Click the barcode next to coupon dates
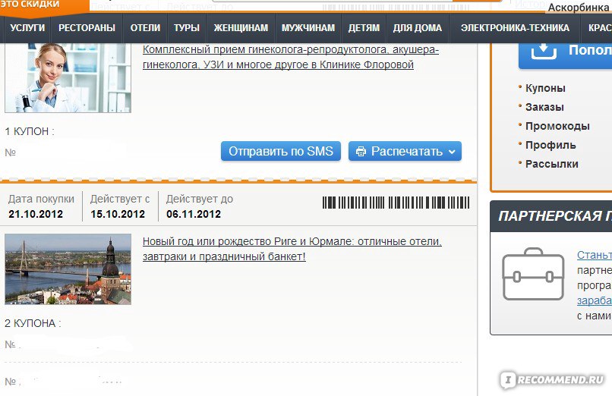Viewport: 612px width, 396px height. pyautogui.click(x=396, y=203)
